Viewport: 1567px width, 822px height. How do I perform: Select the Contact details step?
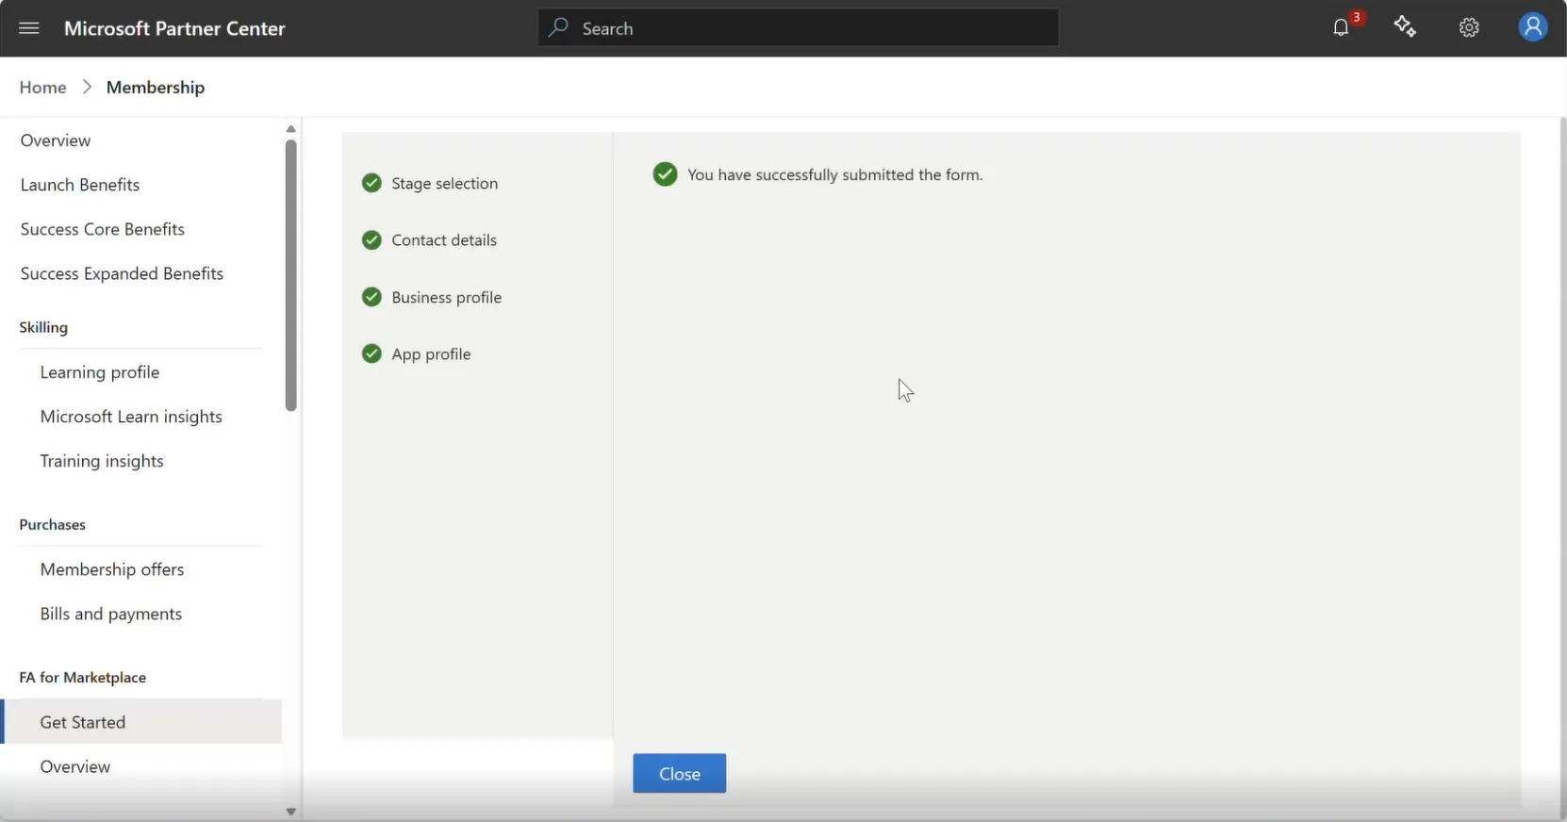444,240
